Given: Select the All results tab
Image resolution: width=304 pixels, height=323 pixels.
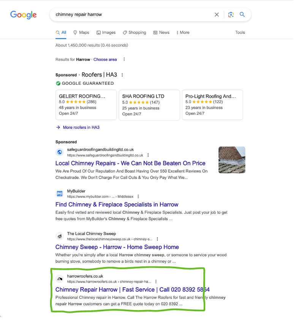Looking at the screenshot, I should (61, 33).
